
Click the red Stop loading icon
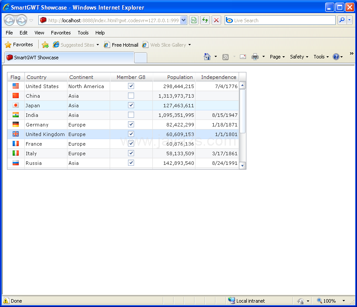(x=216, y=20)
